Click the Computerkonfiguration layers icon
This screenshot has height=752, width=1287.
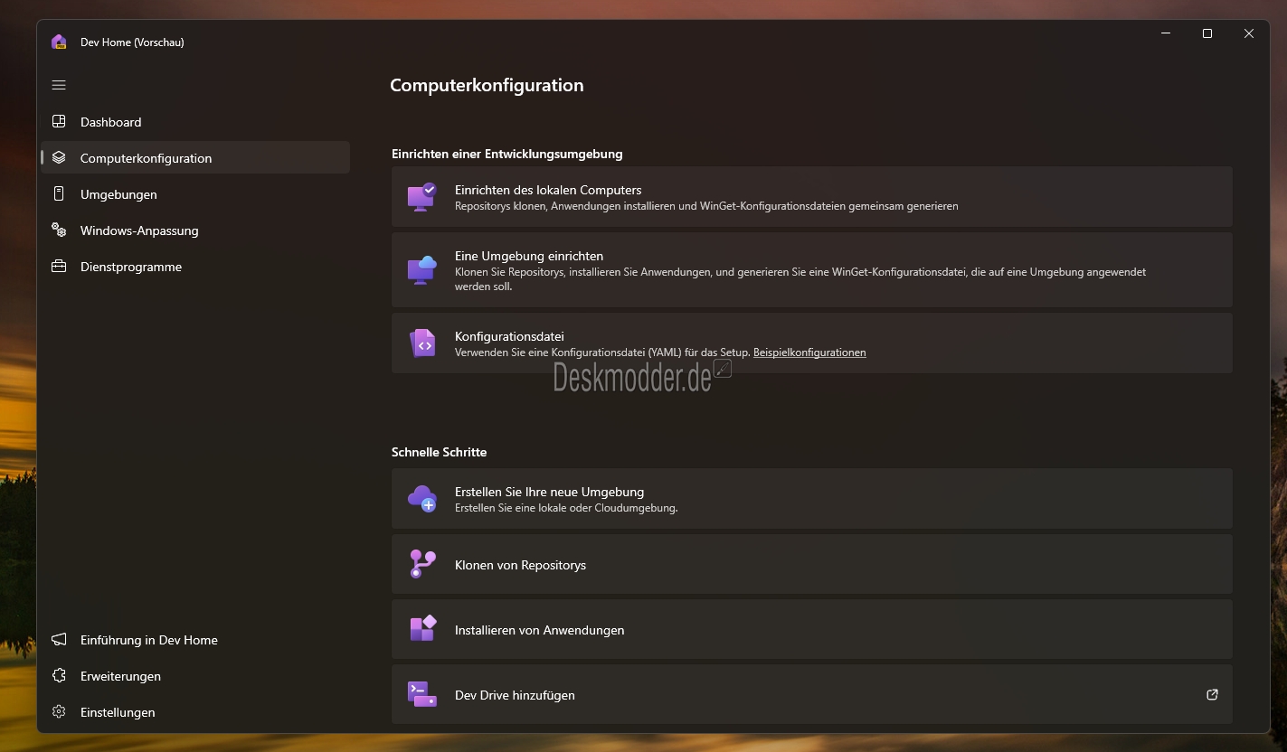(x=59, y=157)
